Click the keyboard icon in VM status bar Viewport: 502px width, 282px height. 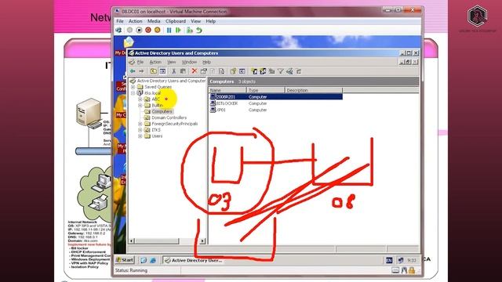coord(395,270)
